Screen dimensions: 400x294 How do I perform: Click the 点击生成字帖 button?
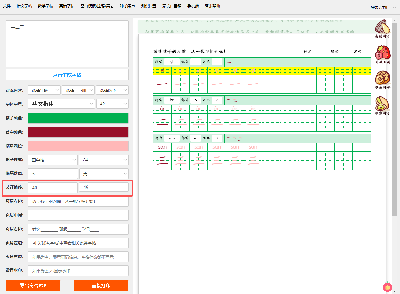pos(67,75)
